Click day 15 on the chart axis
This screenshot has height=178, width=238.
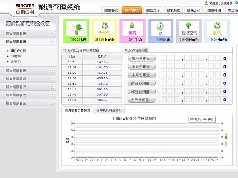(168, 160)
